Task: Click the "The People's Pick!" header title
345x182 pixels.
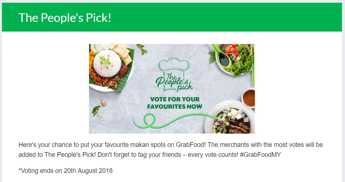Action: [x=65, y=18]
